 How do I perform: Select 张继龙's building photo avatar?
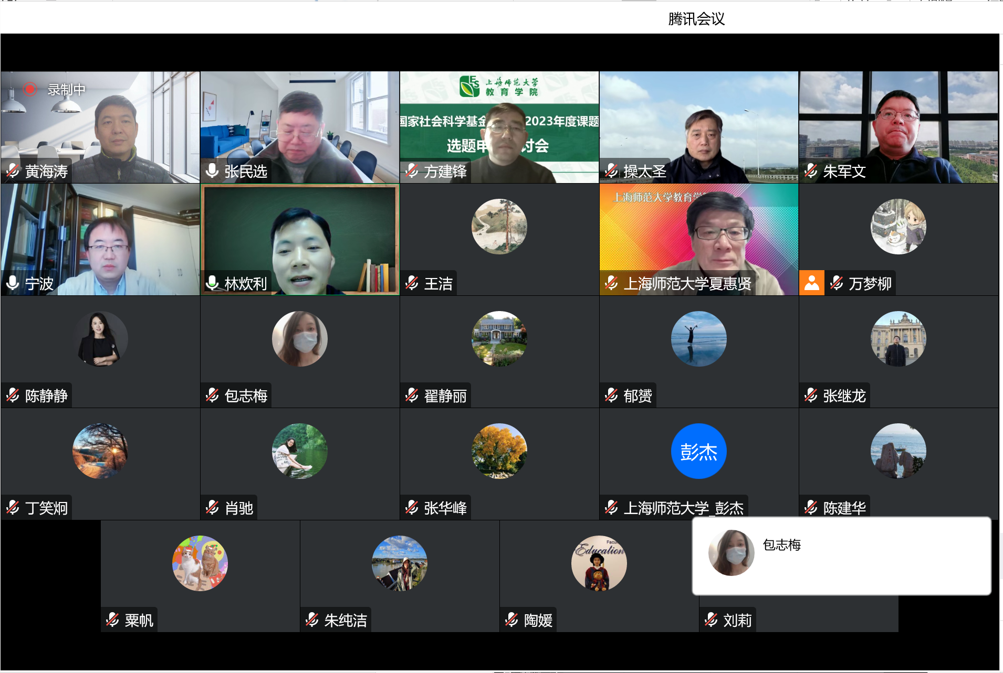click(x=898, y=339)
